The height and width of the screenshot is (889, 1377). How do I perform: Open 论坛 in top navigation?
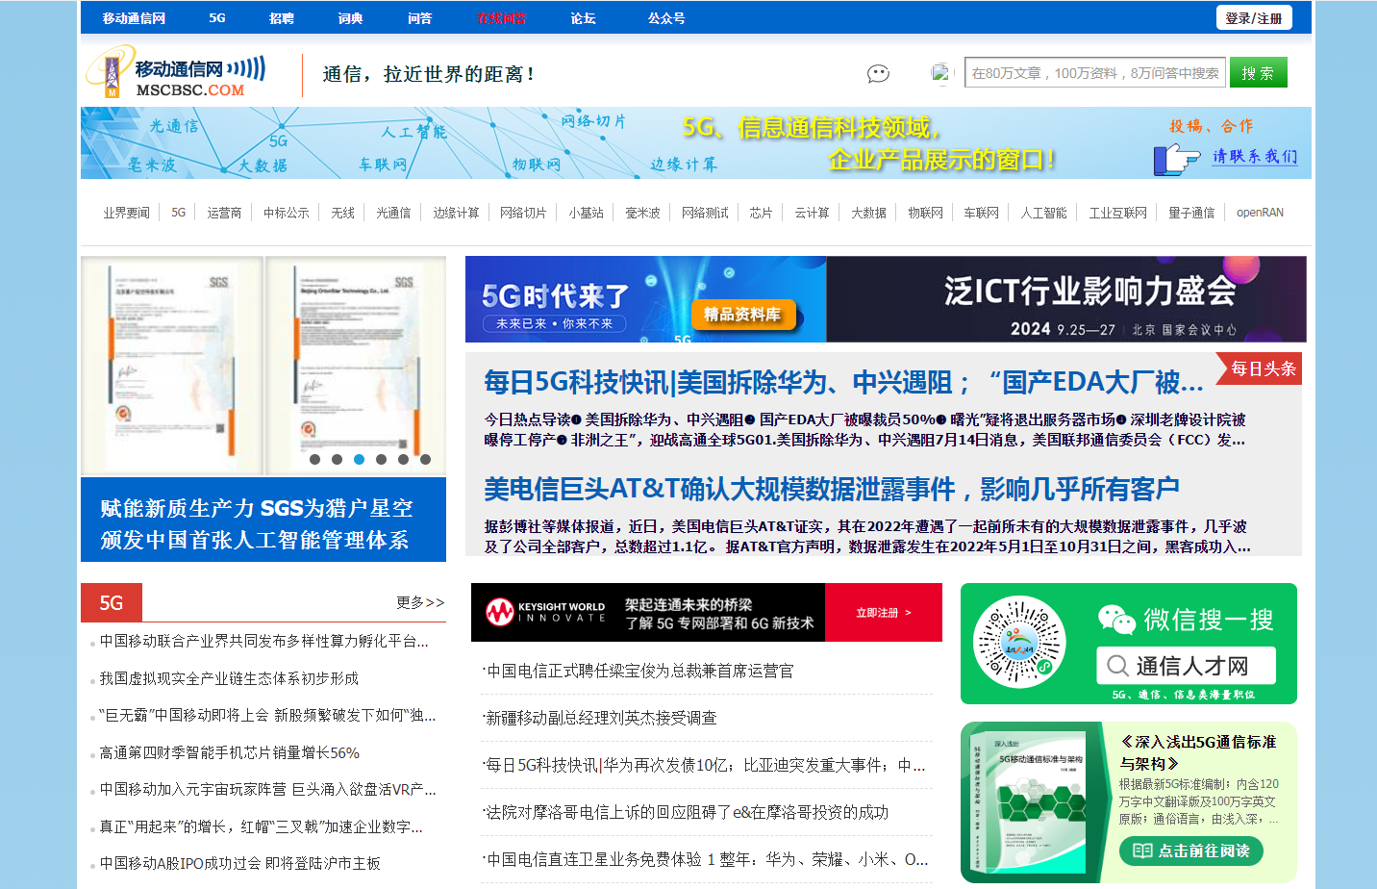pos(583,18)
